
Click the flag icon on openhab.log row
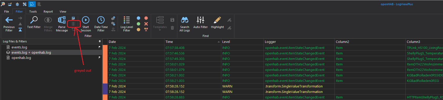pos(99,58)
